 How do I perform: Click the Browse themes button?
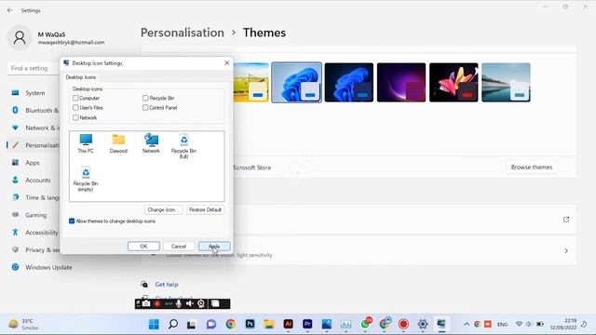532,167
